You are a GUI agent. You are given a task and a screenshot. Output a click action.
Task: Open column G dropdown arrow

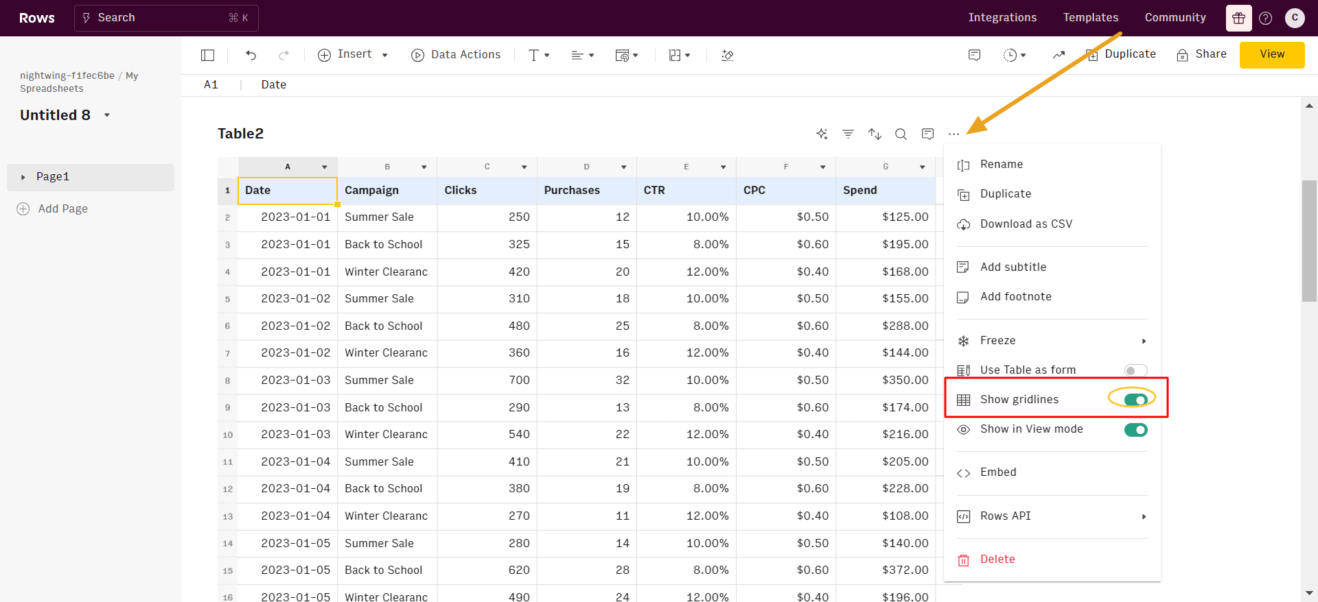click(x=923, y=167)
